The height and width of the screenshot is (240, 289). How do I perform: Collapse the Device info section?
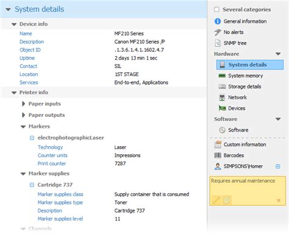click(14, 24)
